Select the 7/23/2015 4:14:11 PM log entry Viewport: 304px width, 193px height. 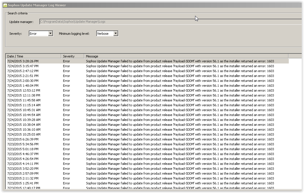tap(147, 164)
